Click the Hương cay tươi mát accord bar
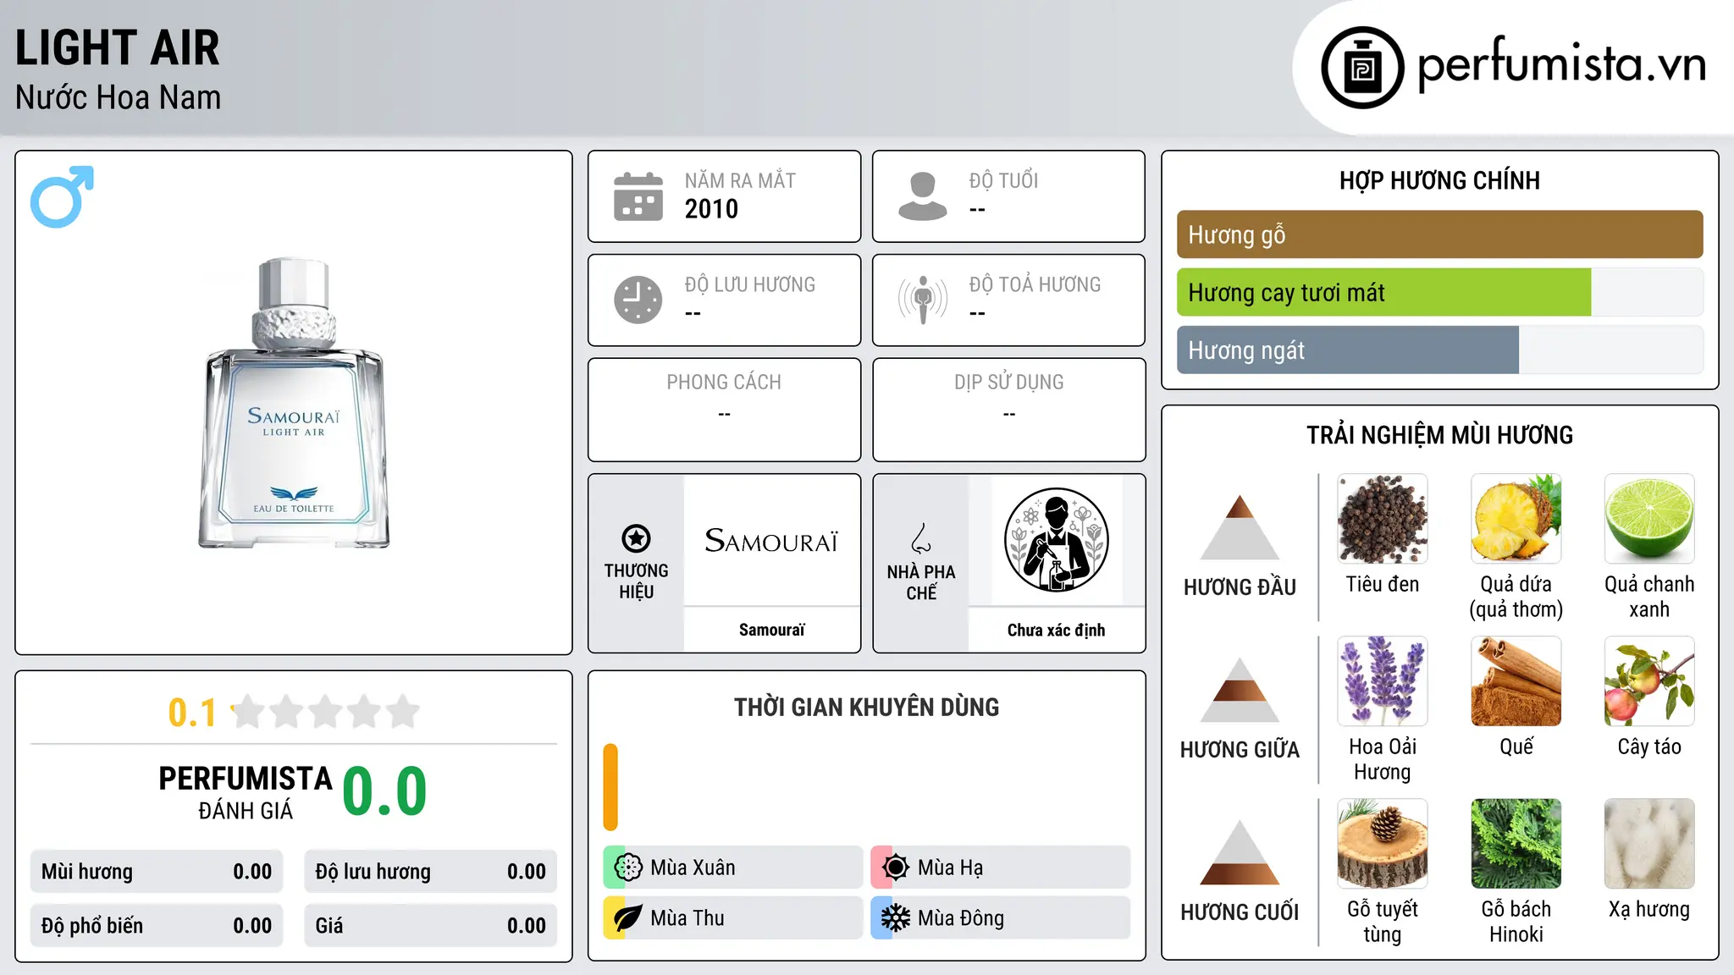This screenshot has width=1734, height=975. click(x=1439, y=293)
